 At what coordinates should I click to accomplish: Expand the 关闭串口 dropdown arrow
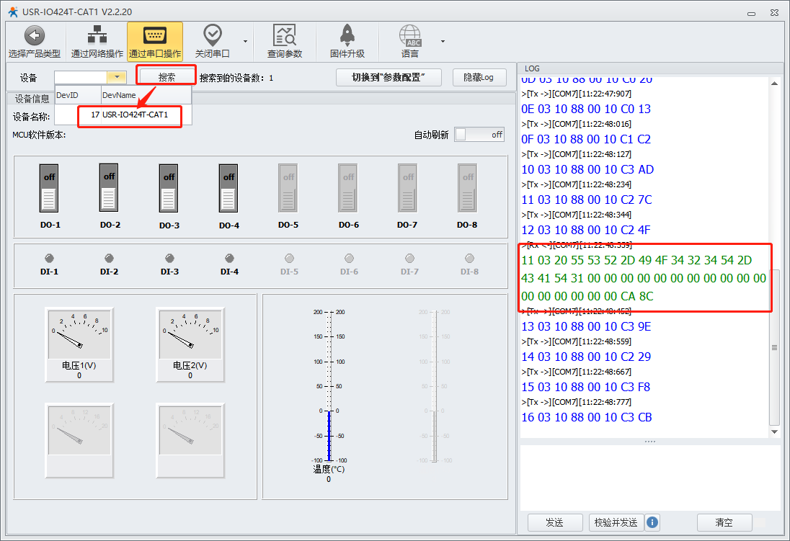[245, 41]
